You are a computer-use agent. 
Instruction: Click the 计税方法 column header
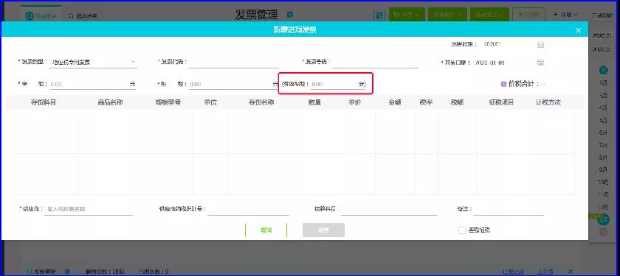[548, 102]
